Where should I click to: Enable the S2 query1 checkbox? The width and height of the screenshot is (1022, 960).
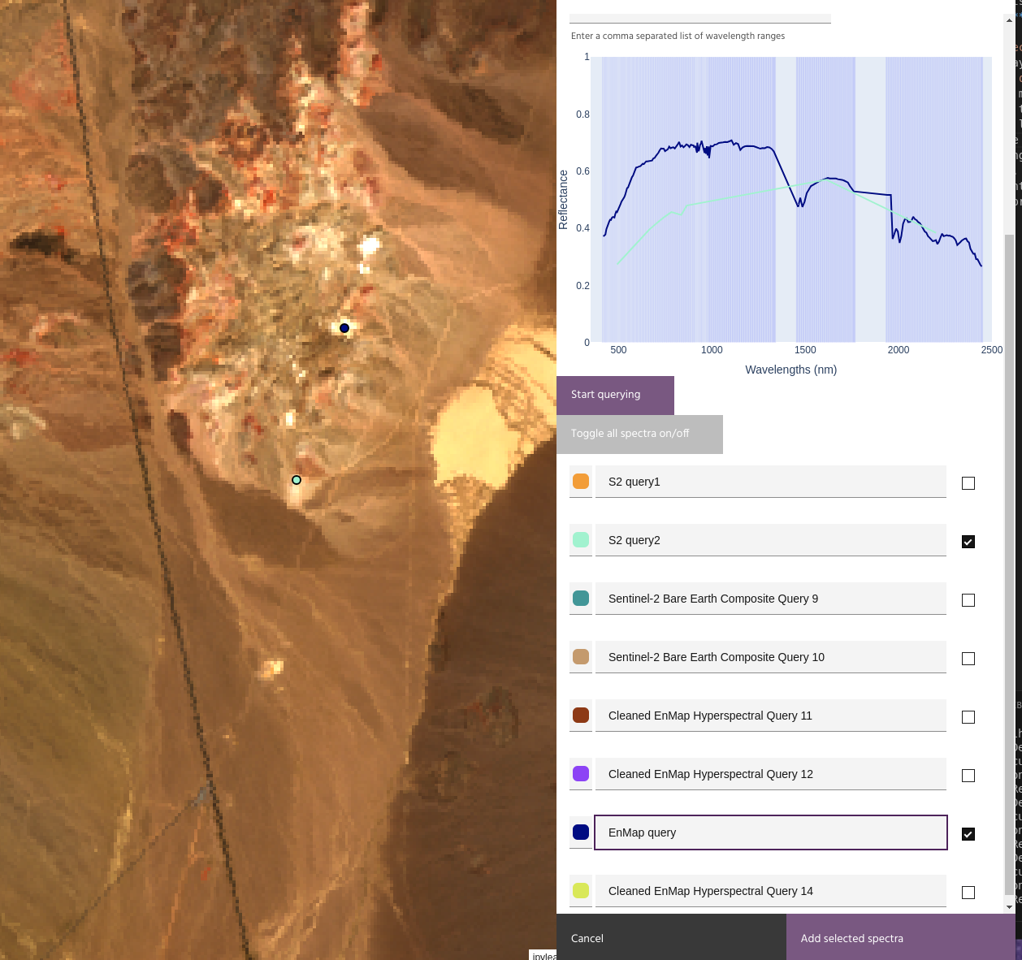tap(968, 483)
